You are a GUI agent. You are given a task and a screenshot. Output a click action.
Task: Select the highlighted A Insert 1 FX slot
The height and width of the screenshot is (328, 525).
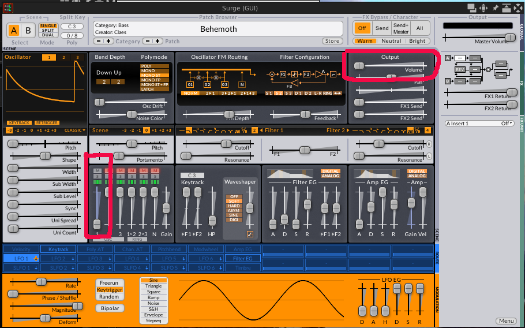(x=460, y=58)
